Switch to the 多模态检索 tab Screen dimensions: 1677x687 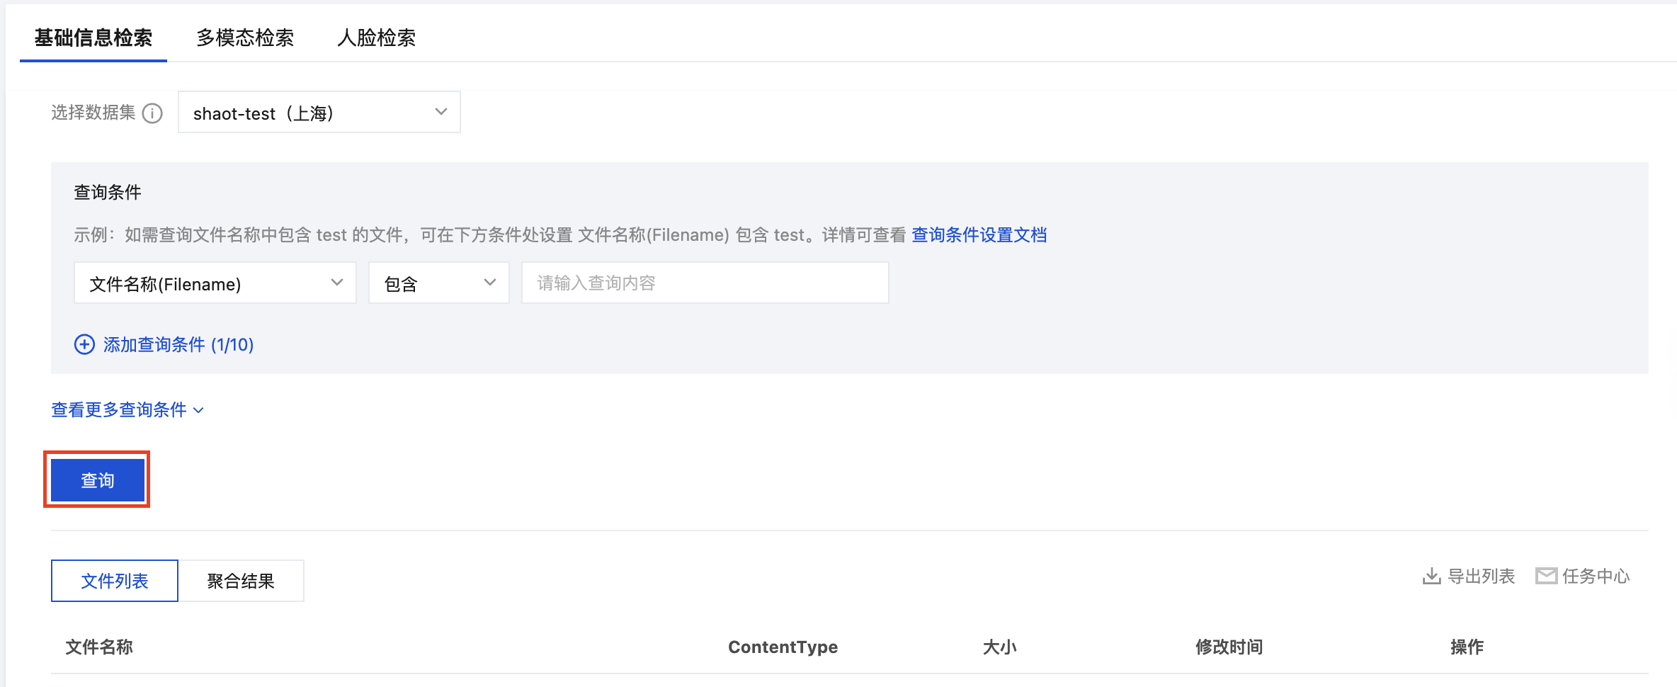coord(245,38)
